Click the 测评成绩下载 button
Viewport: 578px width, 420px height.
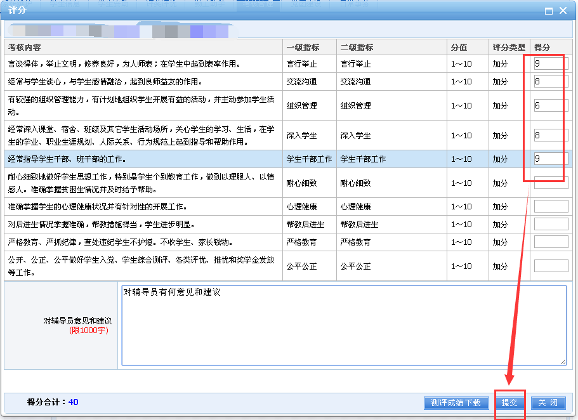[456, 403]
